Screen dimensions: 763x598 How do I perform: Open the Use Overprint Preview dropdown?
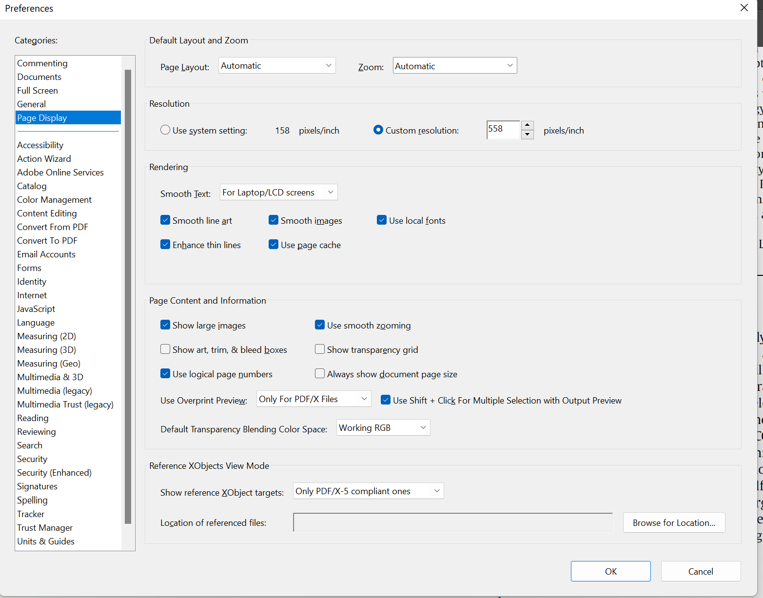point(313,399)
